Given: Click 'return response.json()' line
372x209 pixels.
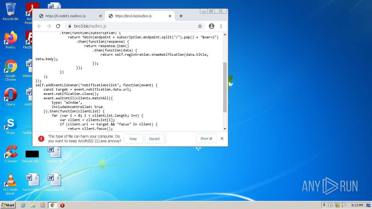Looking at the screenshot, I should [107, 46].
